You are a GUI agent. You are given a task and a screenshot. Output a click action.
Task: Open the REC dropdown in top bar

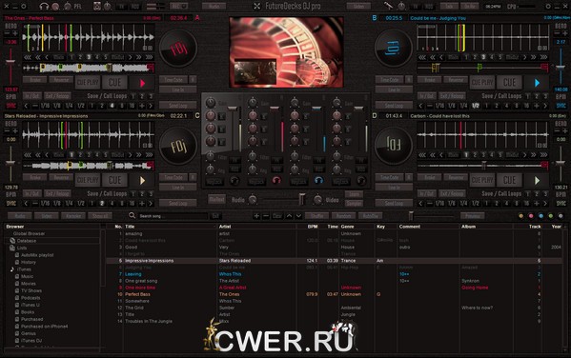click(x=179, y=6)
